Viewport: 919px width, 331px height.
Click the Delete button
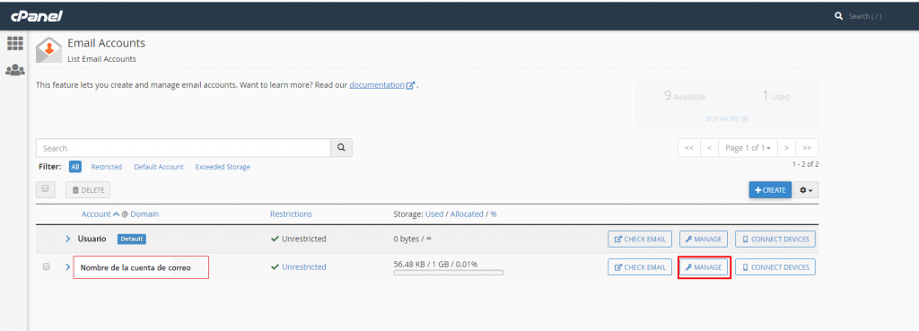click(88, 190)
